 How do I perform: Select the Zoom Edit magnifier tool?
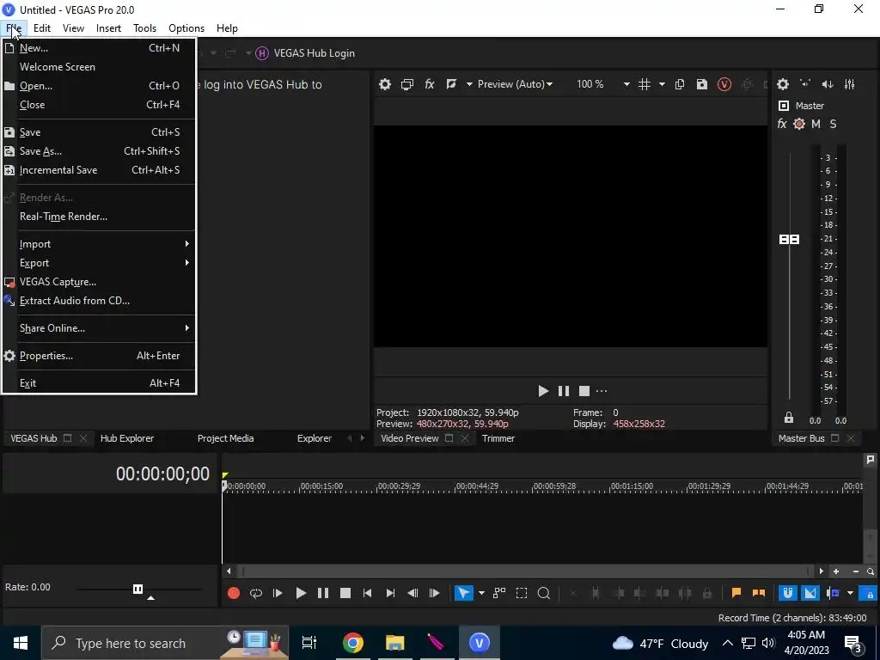point(544,593)
